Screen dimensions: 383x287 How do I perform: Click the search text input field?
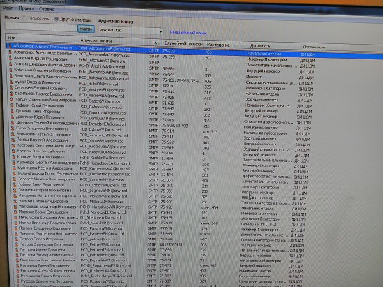coord(38,29)
